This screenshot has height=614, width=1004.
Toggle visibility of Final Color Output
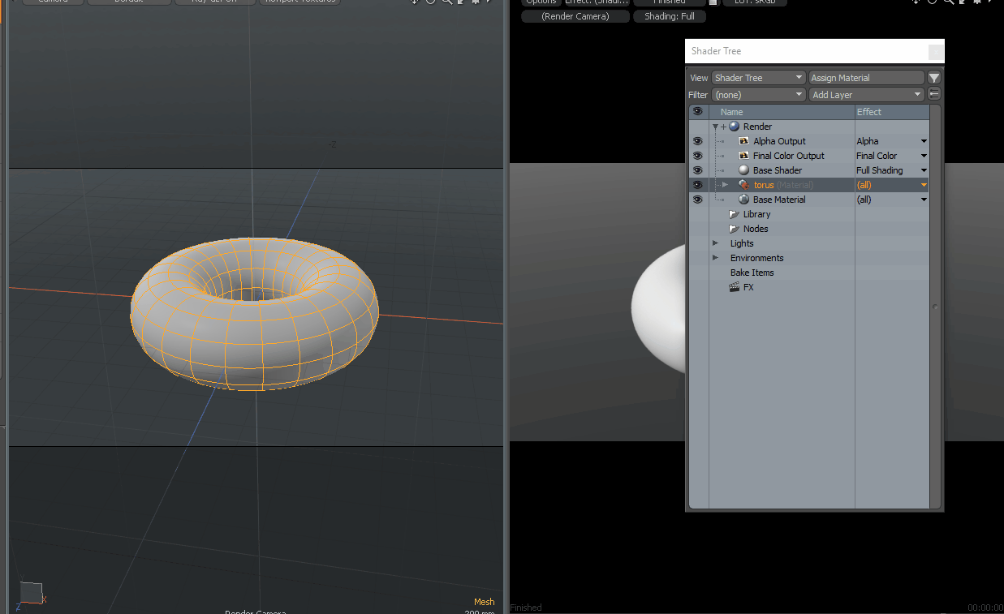coord(697,156)
